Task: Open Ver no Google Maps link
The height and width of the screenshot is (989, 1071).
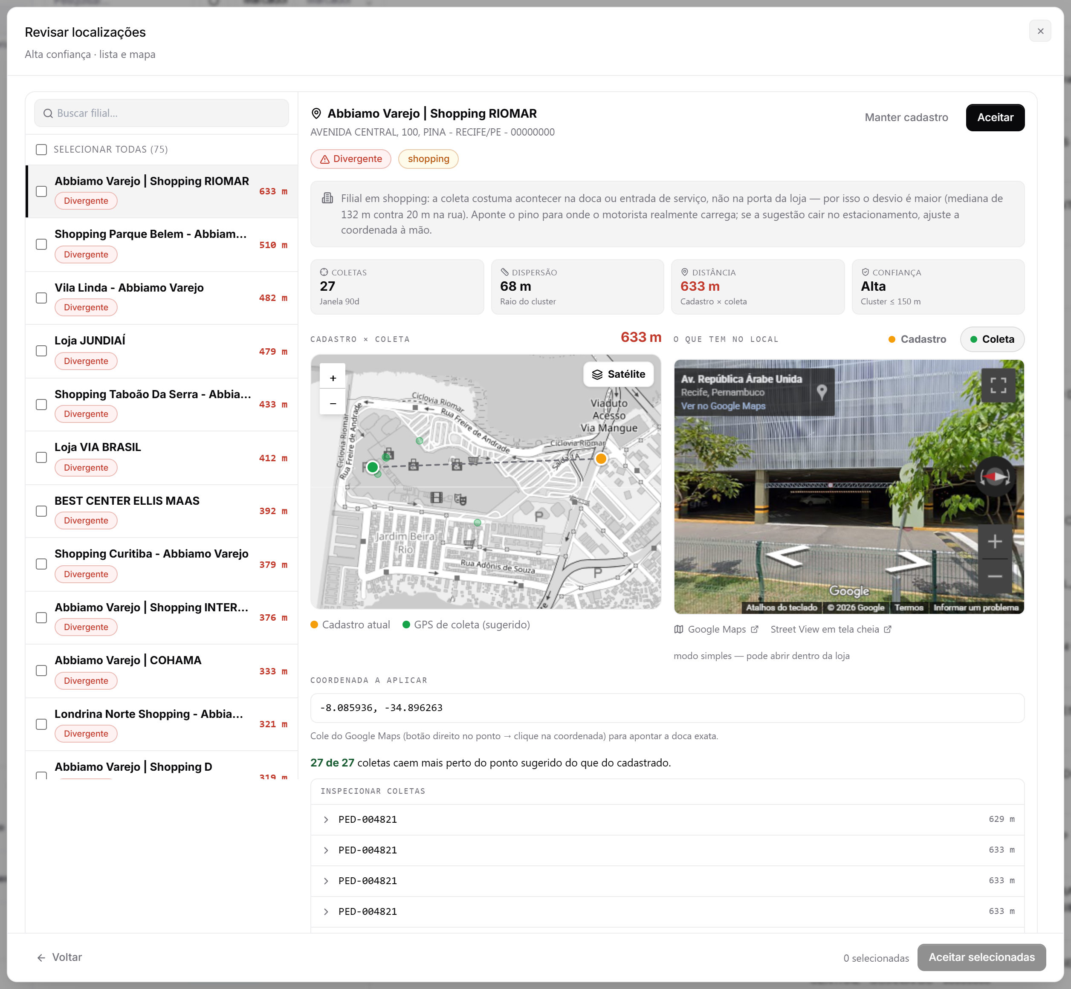Action: point(723,406)
